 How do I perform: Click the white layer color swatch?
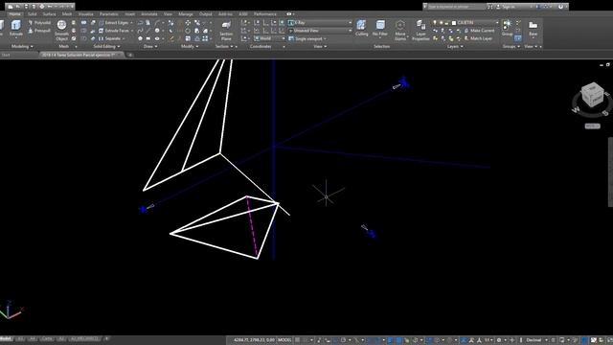[x=453, y=23]
